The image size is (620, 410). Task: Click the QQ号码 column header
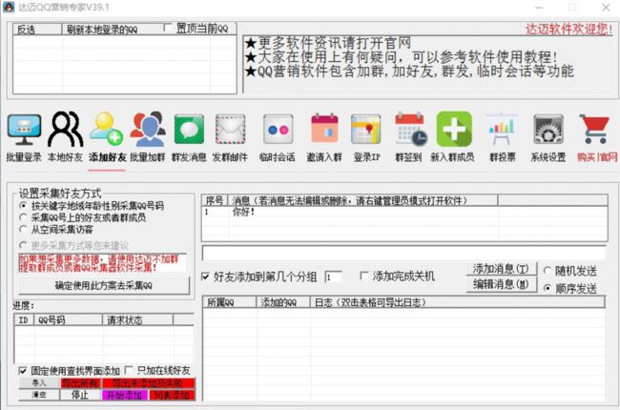69,319
